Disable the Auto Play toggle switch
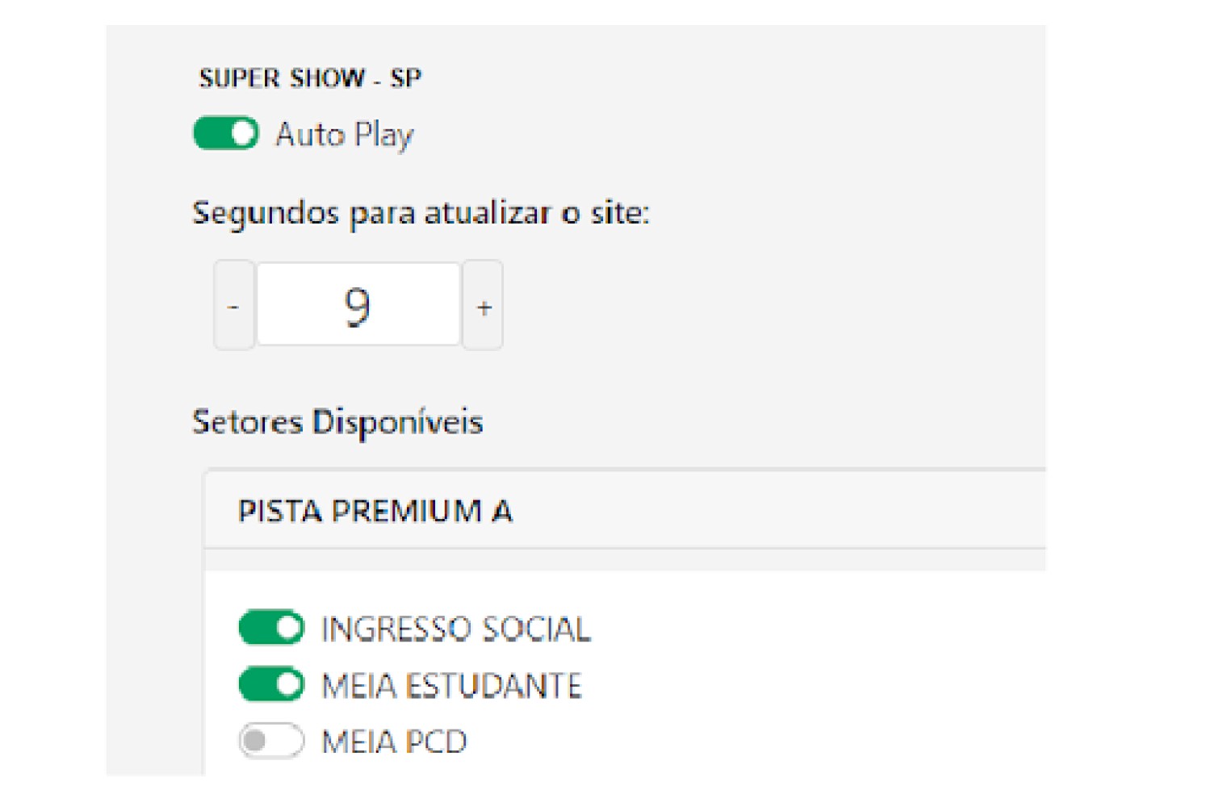The image size is (1211, 807). (x=226, y=134)
